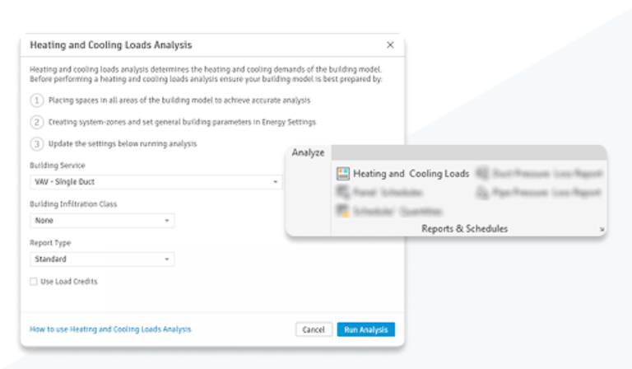Close the Heating and Cooling Loads dialog
The image size is (632, 369).
click(390, 44)
